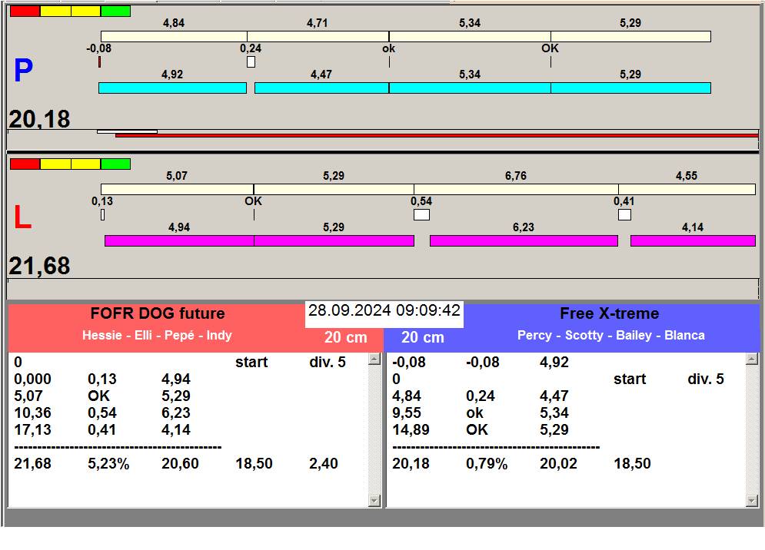This screenshot has height=550, width=765.
Task: Click the up arrow of FOFR DOG results scrollbar
Action: [x=374, y=359]
